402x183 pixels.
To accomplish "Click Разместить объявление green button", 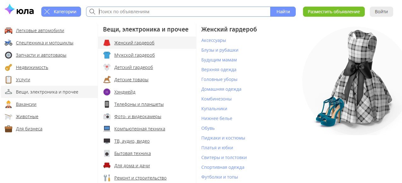I will point(334,12).
